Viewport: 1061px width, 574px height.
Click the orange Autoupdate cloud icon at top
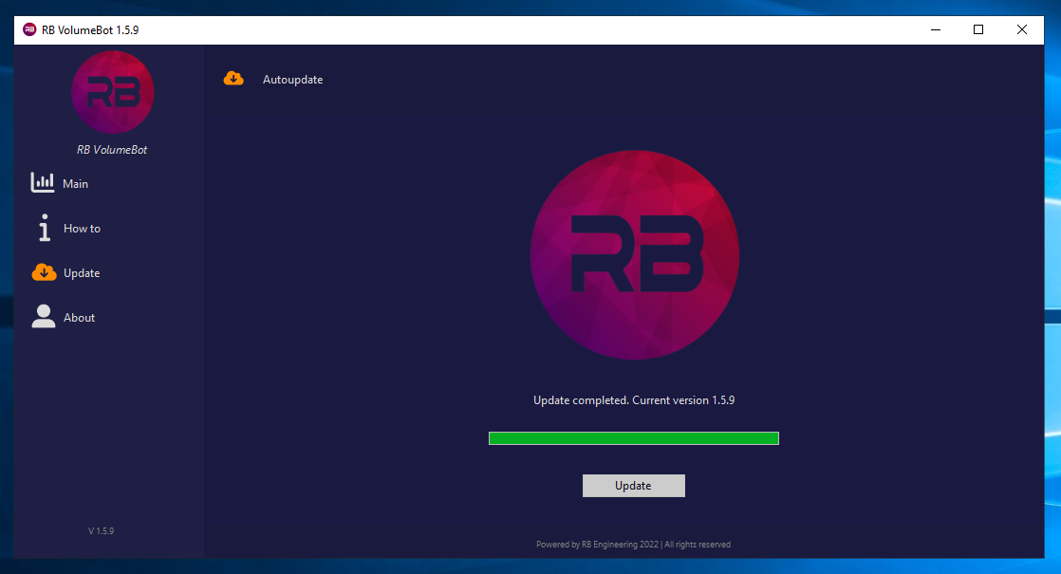click(x=233, y=78)
